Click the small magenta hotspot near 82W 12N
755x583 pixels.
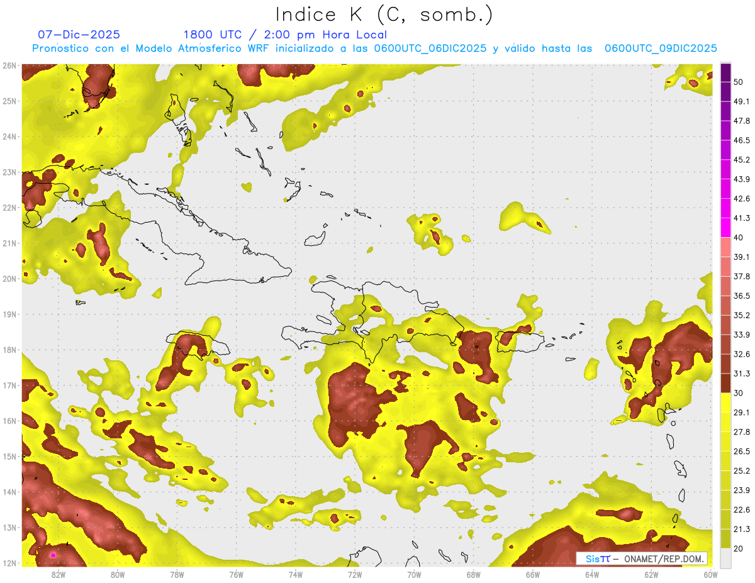[53, 555]
